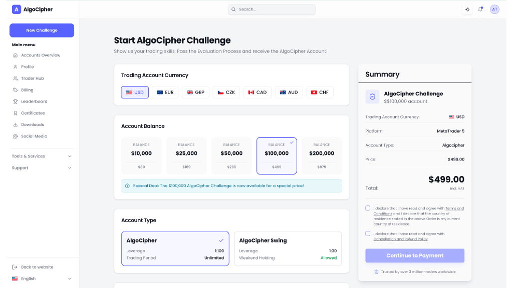513x288 pixels.
Task: Click the New Challenge button
Action: (x=42, y=30)
